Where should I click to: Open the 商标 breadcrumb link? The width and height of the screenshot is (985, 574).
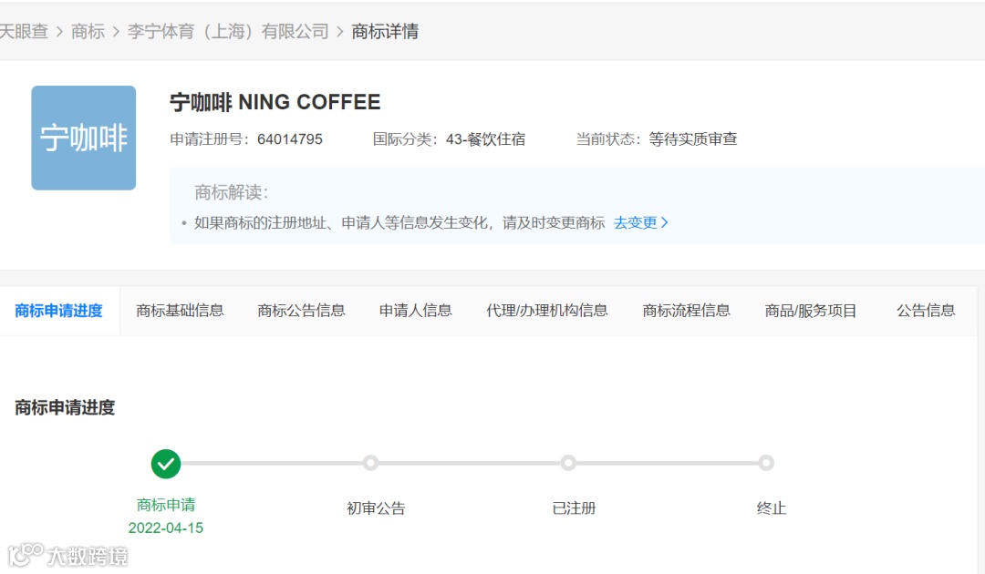coord(88,31)
